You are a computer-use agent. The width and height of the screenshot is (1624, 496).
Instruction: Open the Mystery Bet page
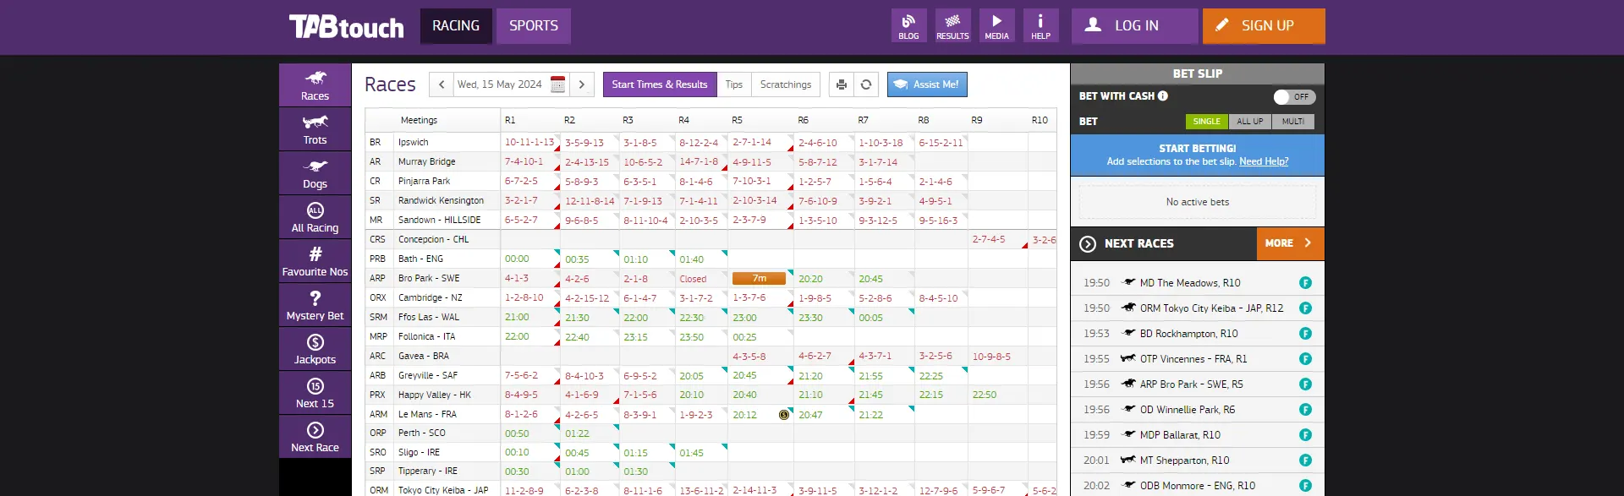315,305
